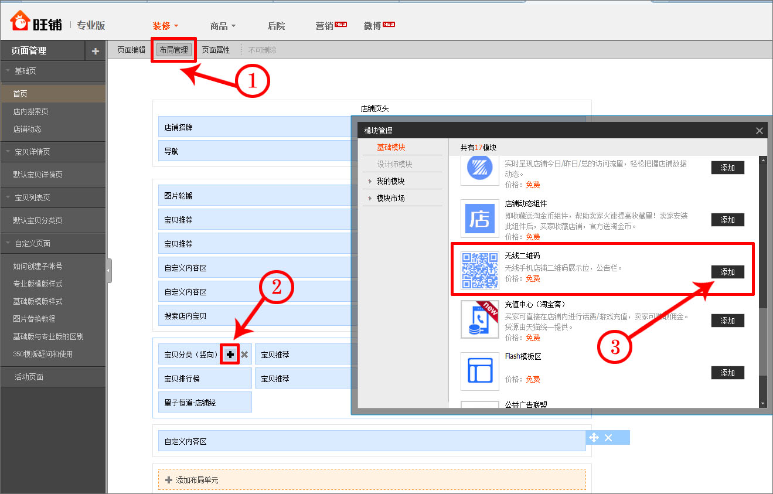Select the 导航 layout block
The height and width of the screenshot is (494, 773).
[255, 151]
